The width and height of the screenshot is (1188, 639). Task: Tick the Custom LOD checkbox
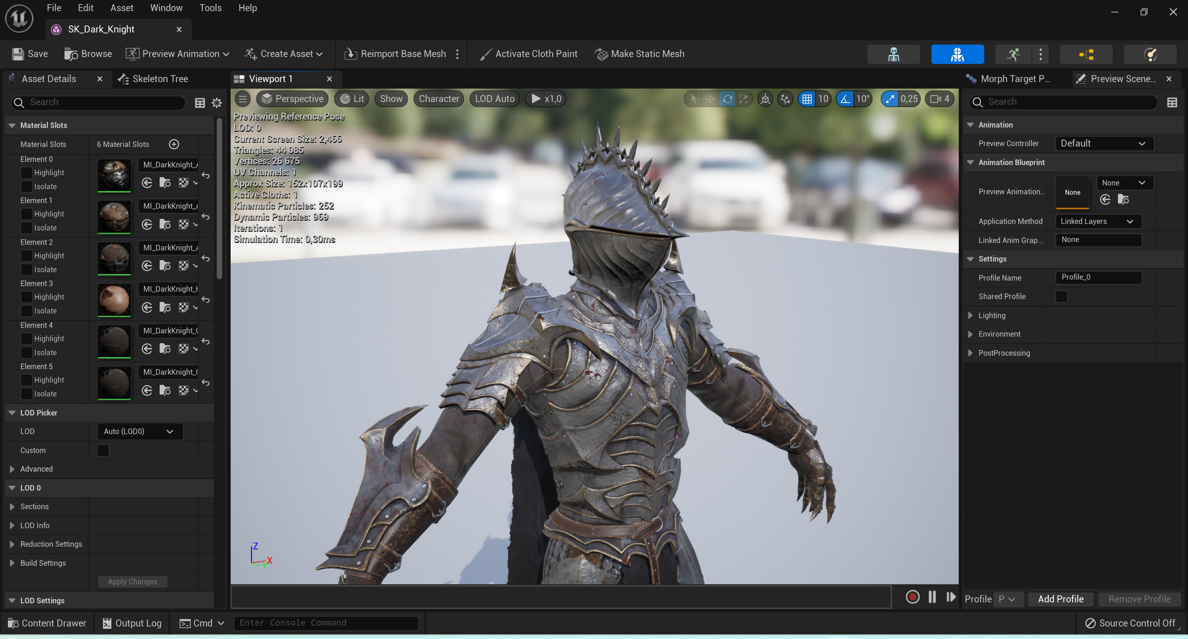pos(103,450)
